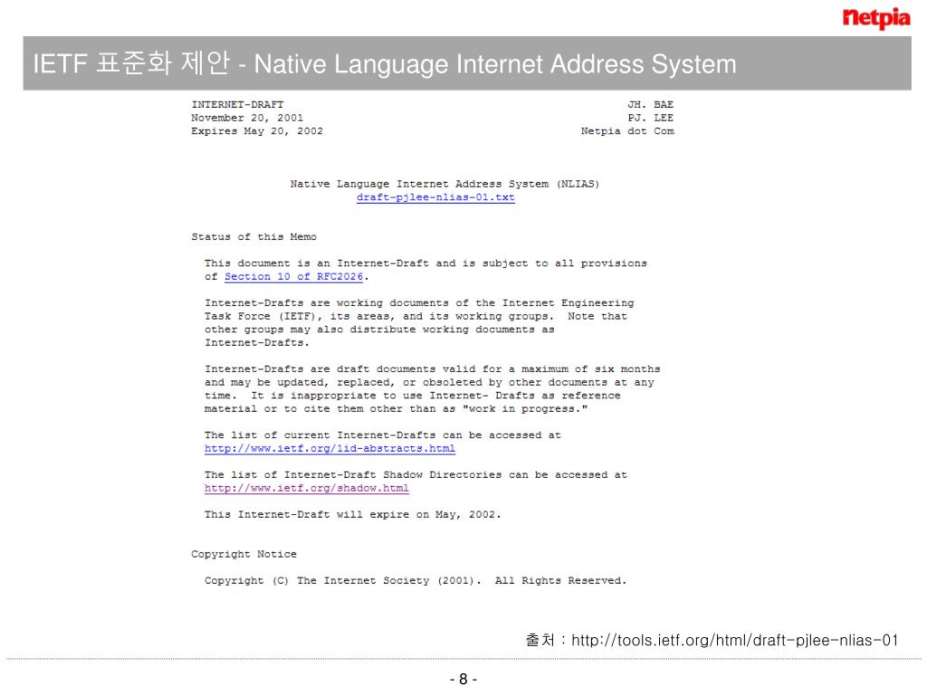The image size is (927, 695).
Task: Click the Expires May 20, 2002 line
Action: (256, 131)
